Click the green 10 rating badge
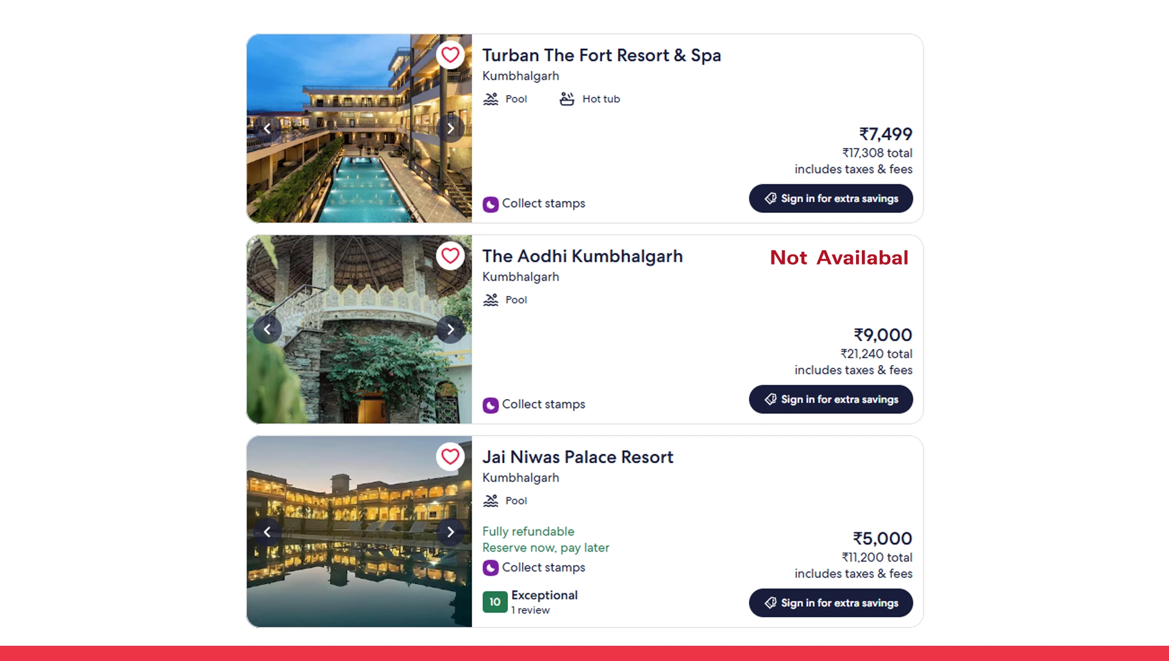Viewport: 1169px width, 661px height. tap(495, 602)
